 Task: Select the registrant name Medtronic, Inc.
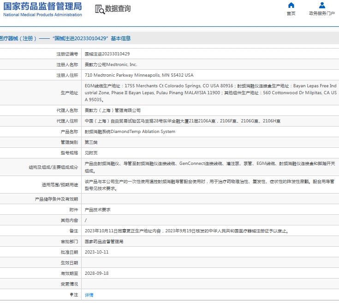[x=111, y=65]
